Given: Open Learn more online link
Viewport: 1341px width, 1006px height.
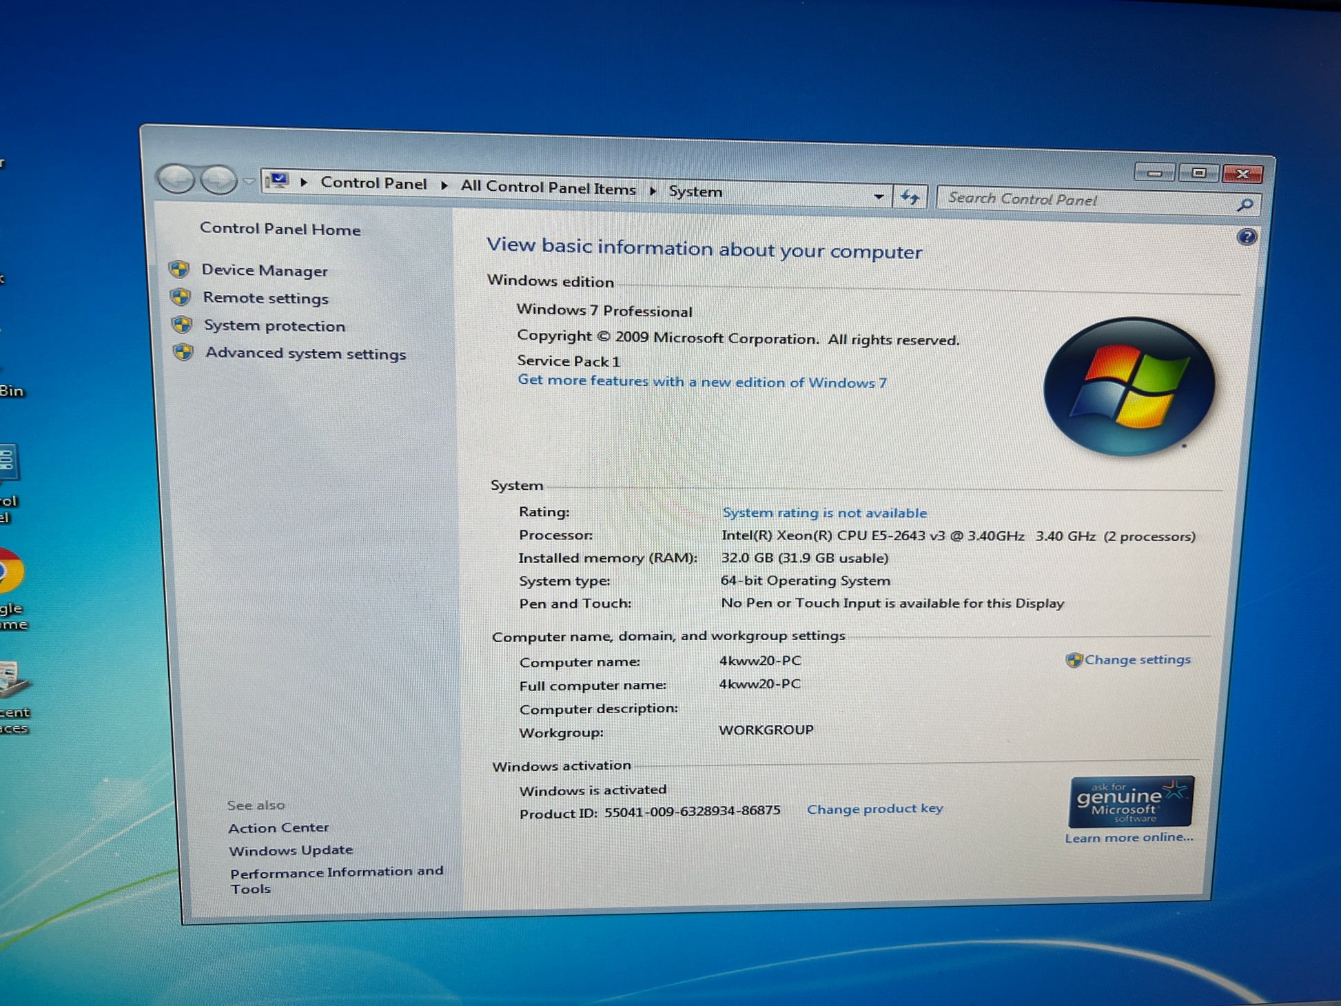Looking at the screenshot, I should [1129, 837].
